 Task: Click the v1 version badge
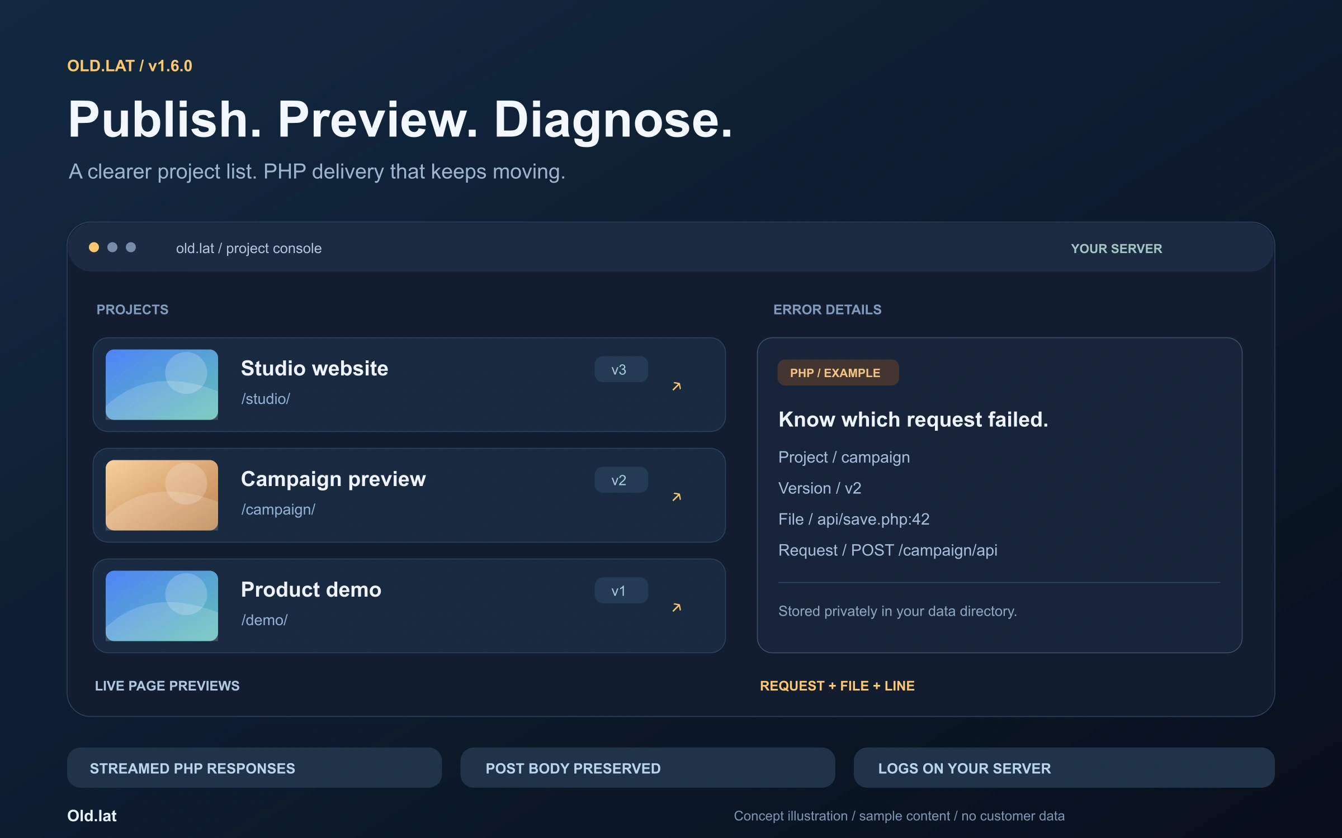click(621, 591)
